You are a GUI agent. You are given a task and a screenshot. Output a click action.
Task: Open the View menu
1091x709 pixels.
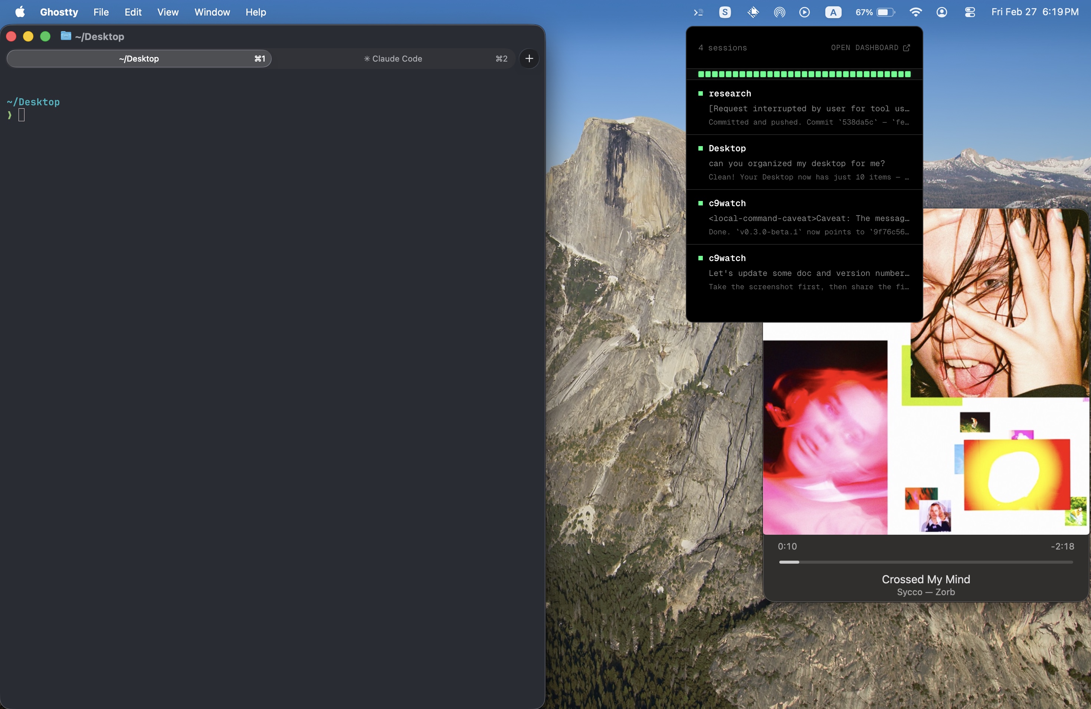click(x=168, y=12)
